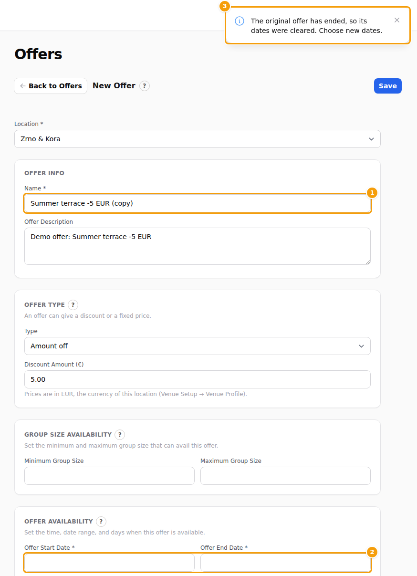Click the Maximum Group Size field
Image resolution: width=417 pixels, height=576 pixels.
[x=285, y=476]
